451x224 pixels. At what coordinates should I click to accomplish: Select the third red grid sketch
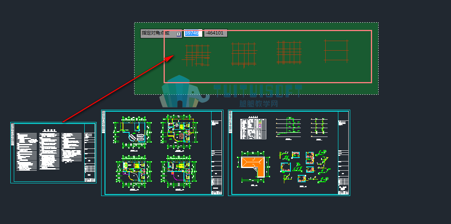click(289, 53)
